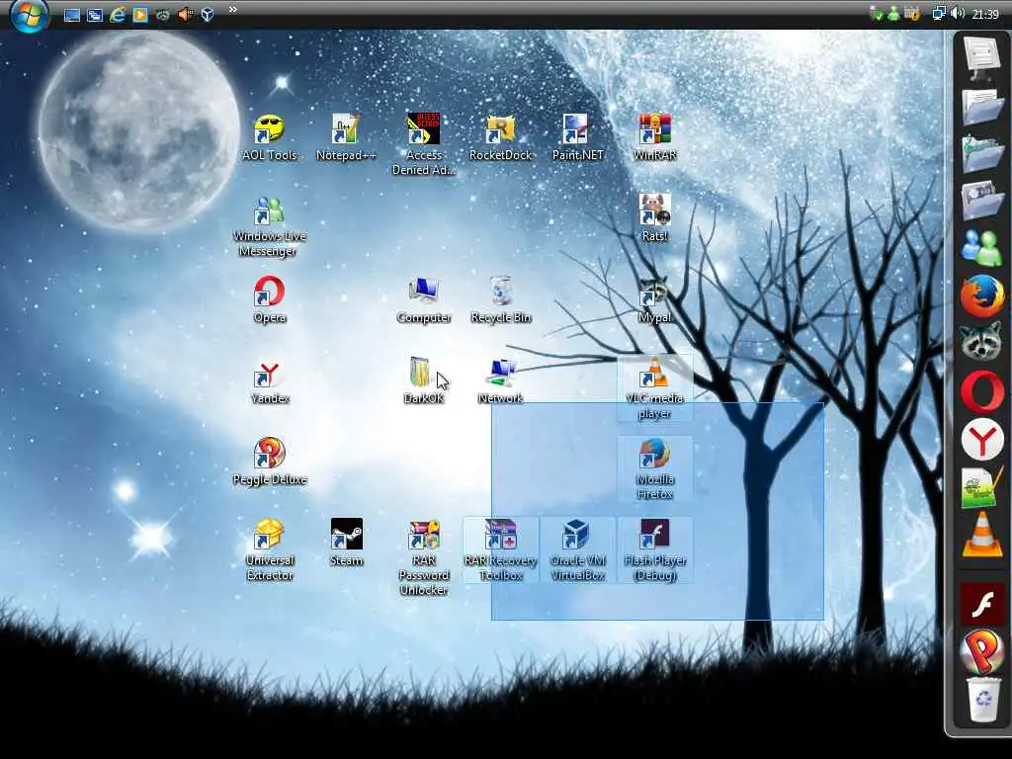The image size is (1012, 759).
Task: Launch Notepad++ from its desktop shortcut
Action: point(346,137)
